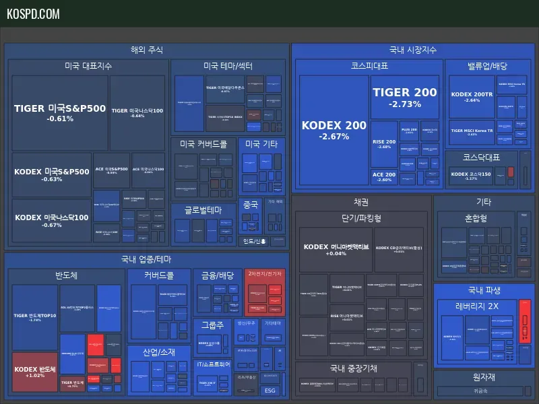Select the 기타테마 section header
This screenshot has width=539, height=404.
[x=273, y=323]
